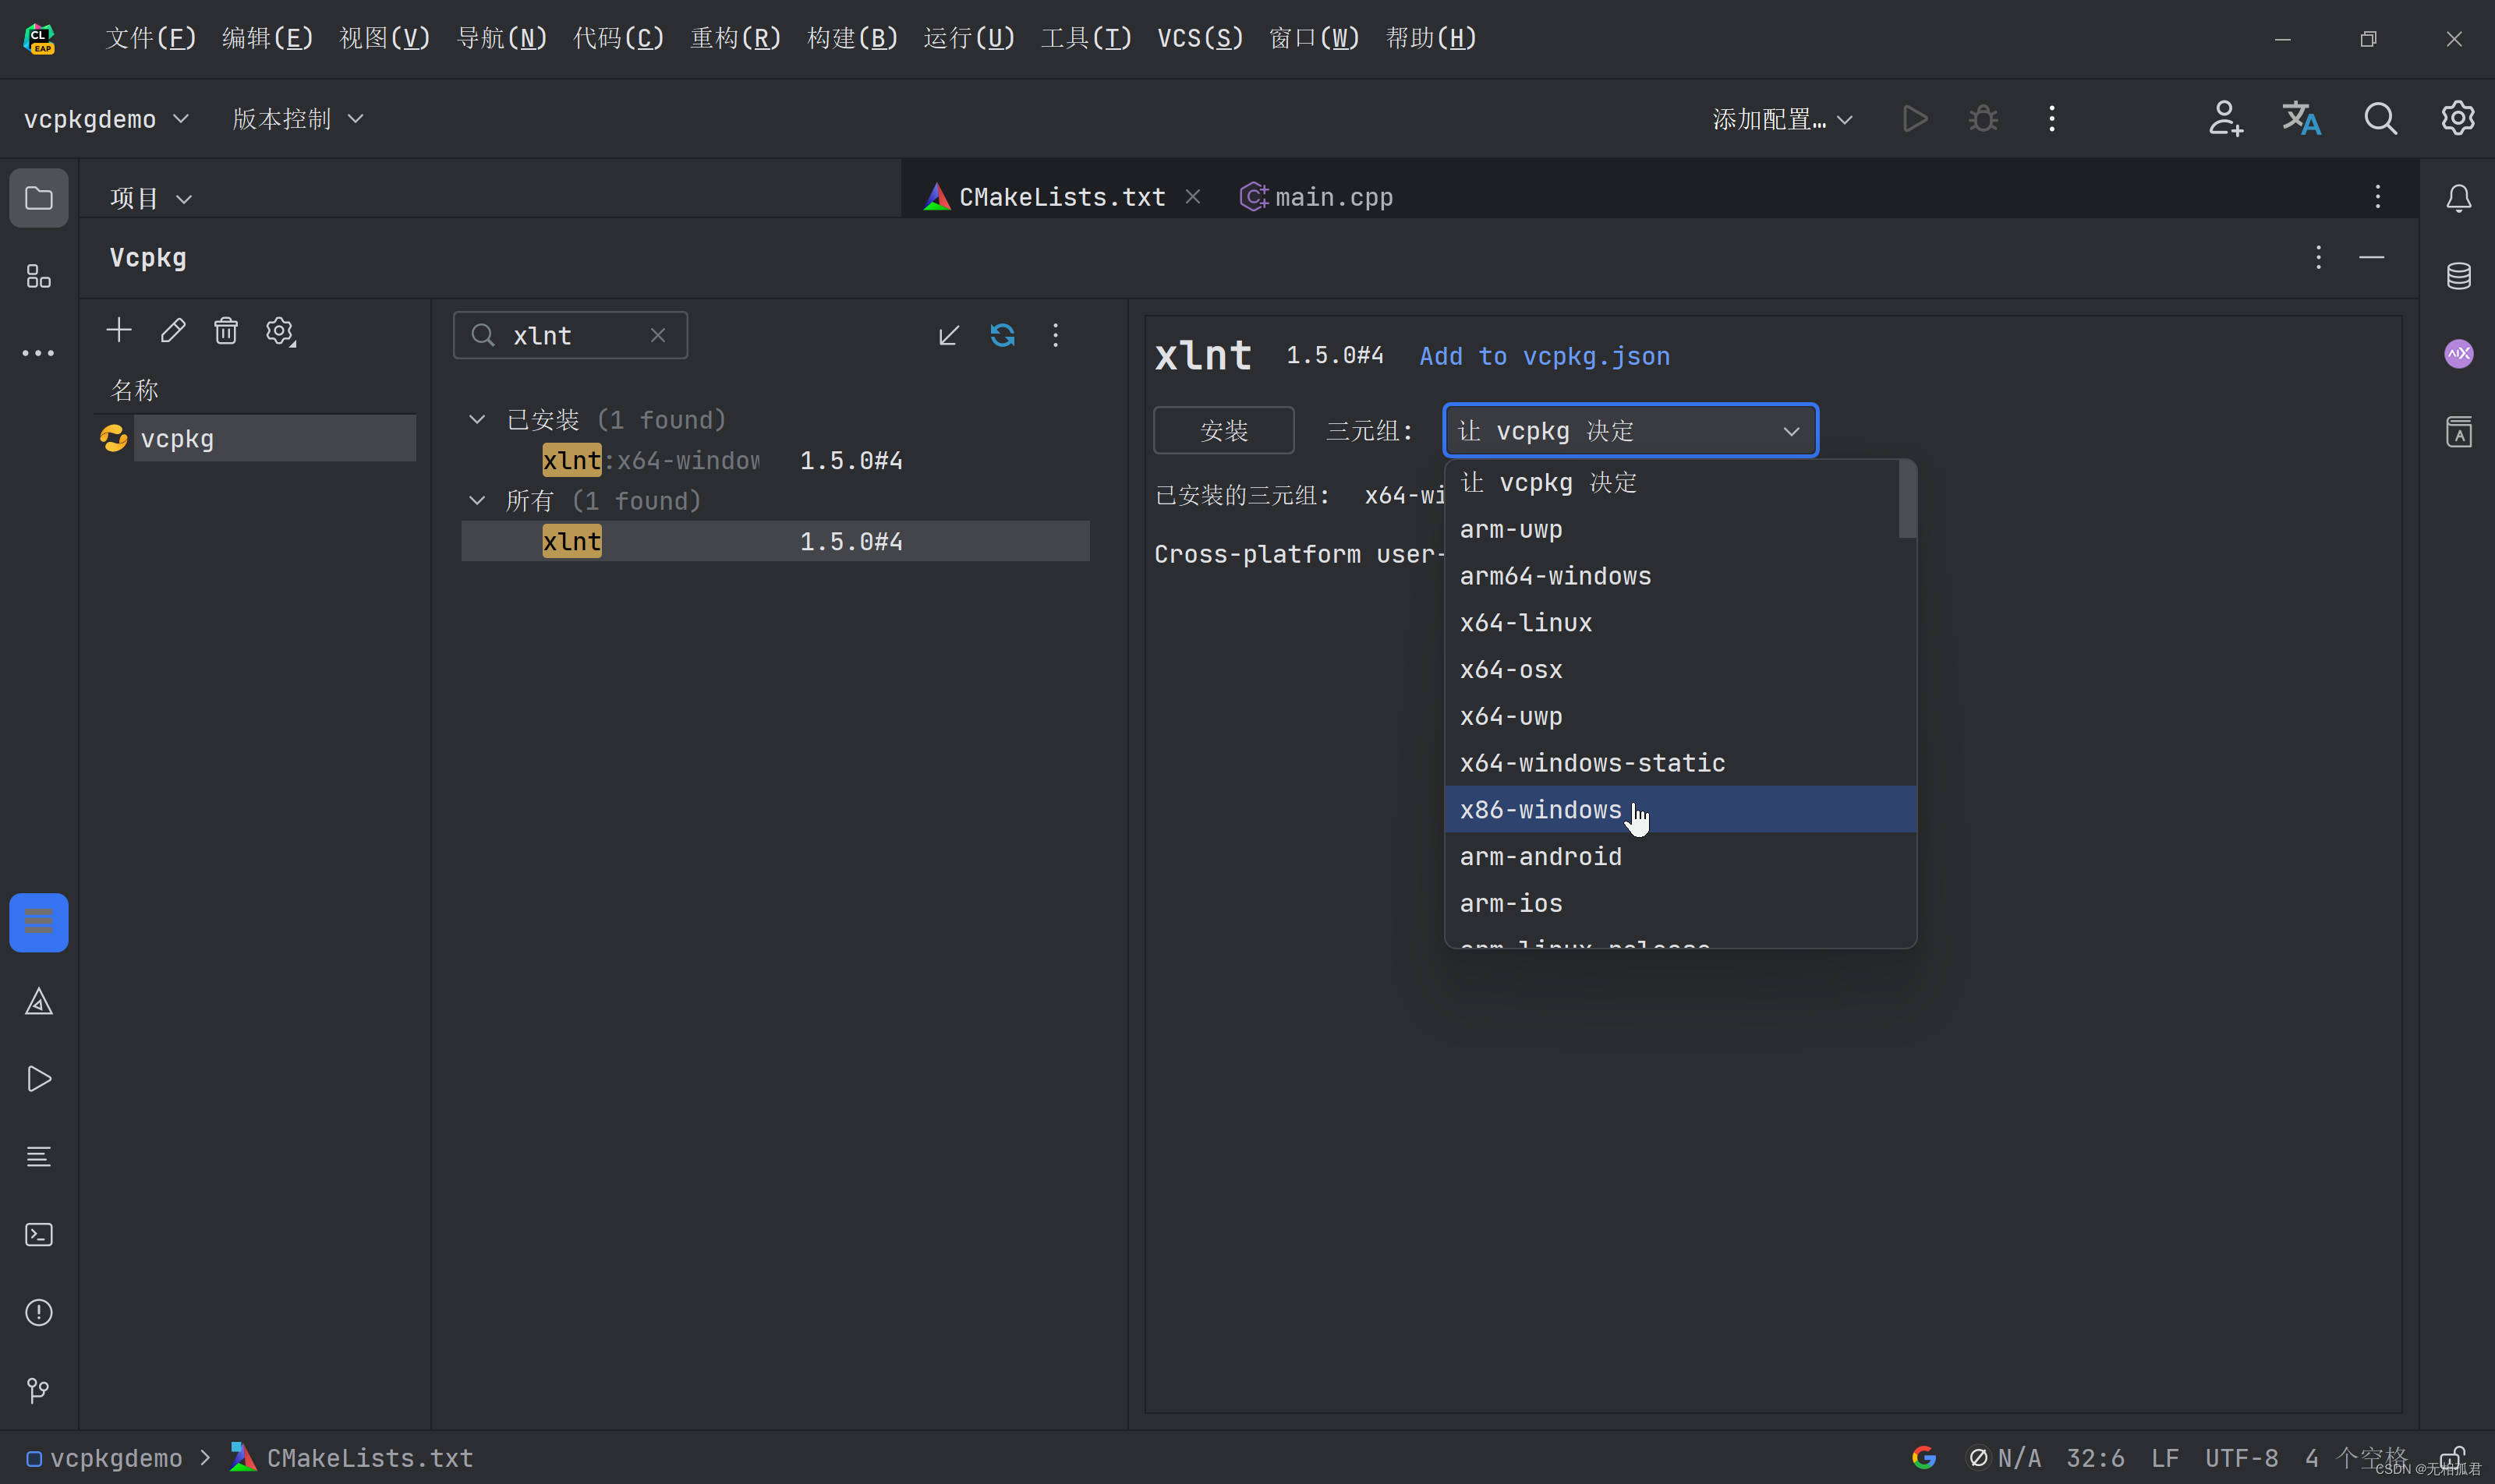Toggle the project folder tool window

39,198
